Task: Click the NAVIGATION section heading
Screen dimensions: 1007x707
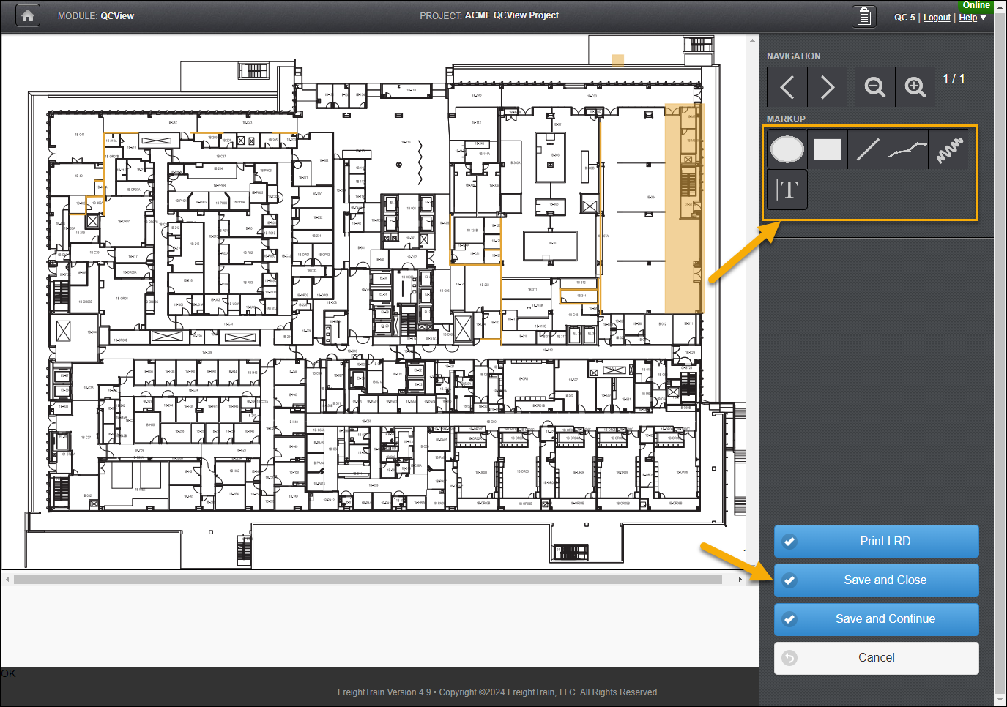Action: click(793, 56)
